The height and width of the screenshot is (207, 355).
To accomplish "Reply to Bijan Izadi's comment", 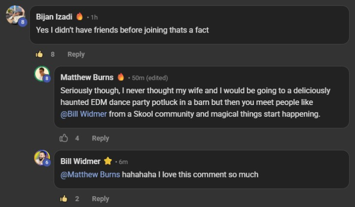I will (76, 54).
